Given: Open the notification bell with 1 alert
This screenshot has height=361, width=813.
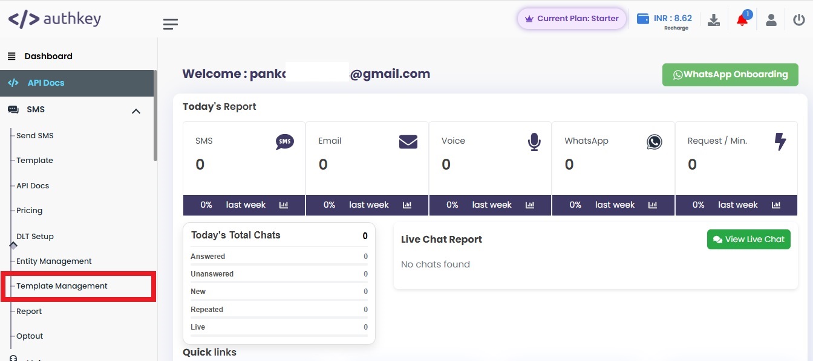Looking at the screenshot, I should pyautogui.click(x=742, y=20).
